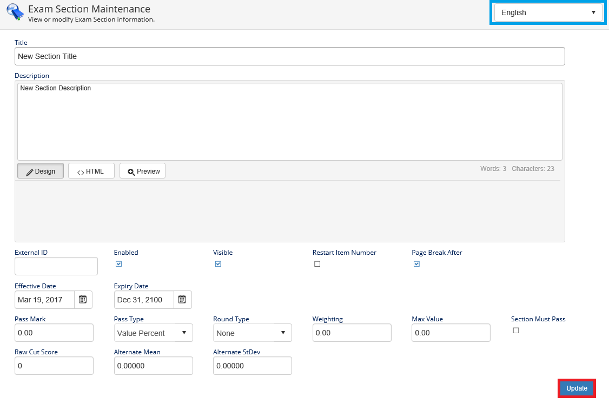Enable Restart Item Number option
Viewport: 609px width, 403px height.
pos(317,264)
